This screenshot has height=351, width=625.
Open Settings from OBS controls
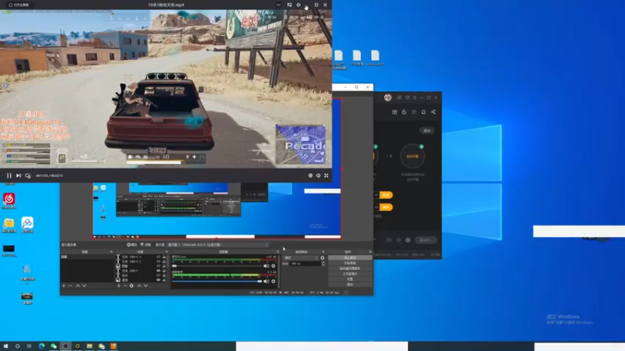point(350,279)
